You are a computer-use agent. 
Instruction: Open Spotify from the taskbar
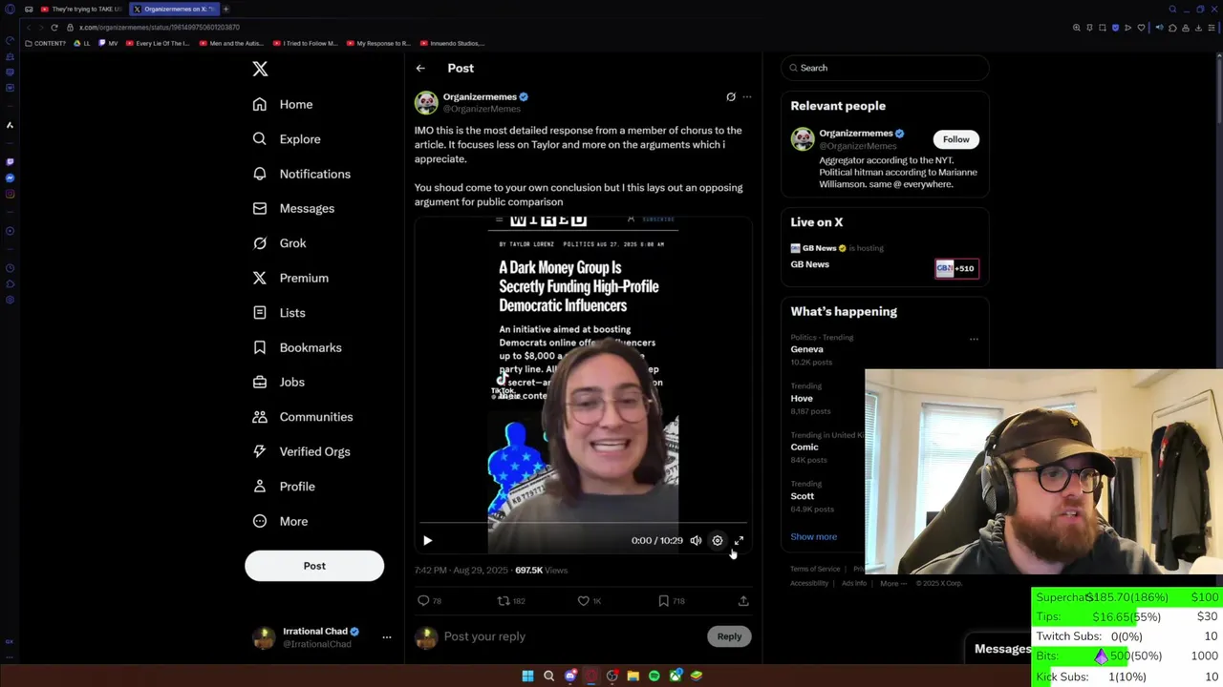654,676
